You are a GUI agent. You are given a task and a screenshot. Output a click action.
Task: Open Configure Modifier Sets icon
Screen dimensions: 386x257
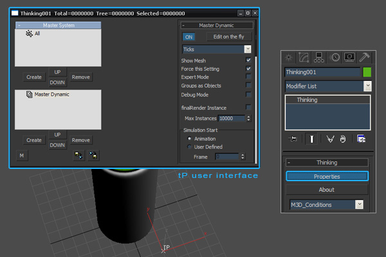tap(361, 139)
